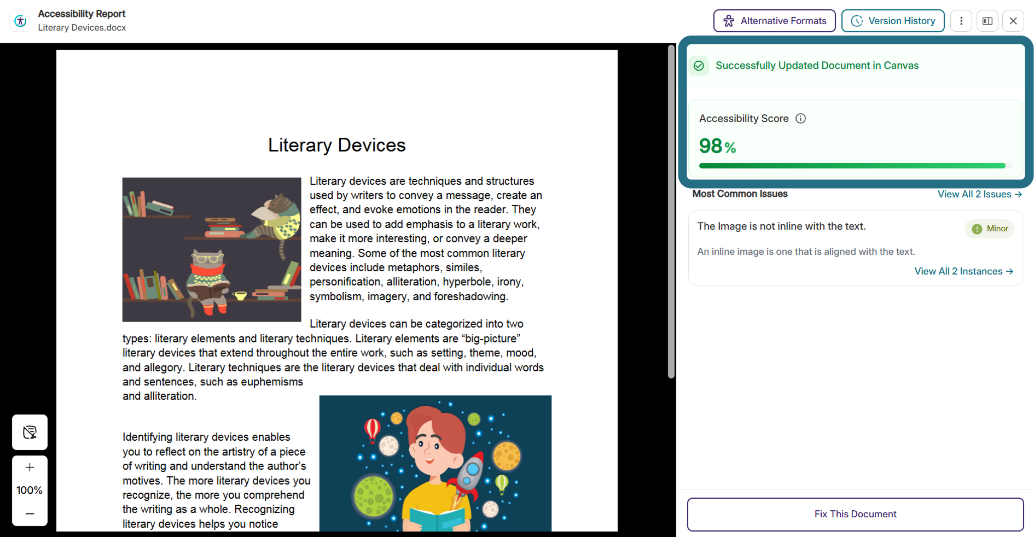This screenshot has width=1034, height=537.
Task: Click the Literary Devices document title
Action: tap(337, 145)
